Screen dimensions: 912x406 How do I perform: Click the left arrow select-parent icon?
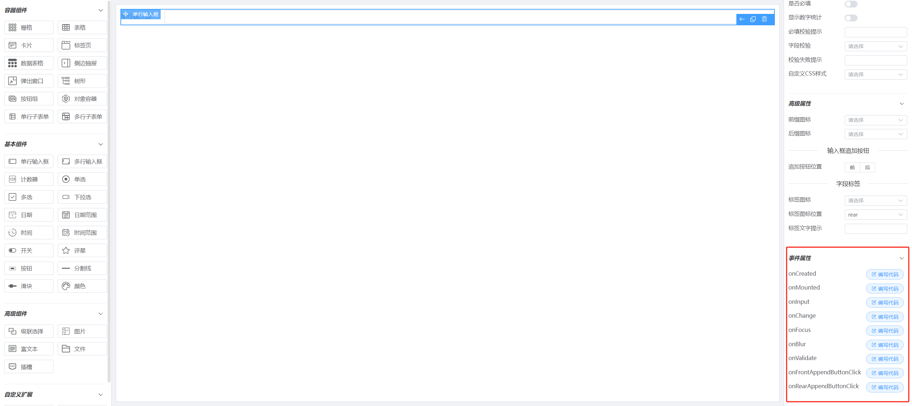point(742,19)
